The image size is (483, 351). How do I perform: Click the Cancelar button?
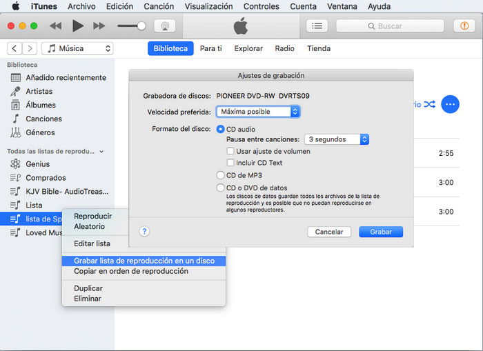tap(329, 232)
